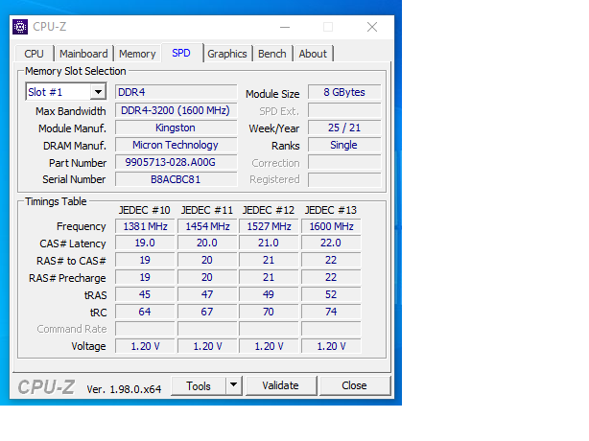
Task: Click the DRAM Manuf. value Micron Technology
Action: (x=176, y=145)
